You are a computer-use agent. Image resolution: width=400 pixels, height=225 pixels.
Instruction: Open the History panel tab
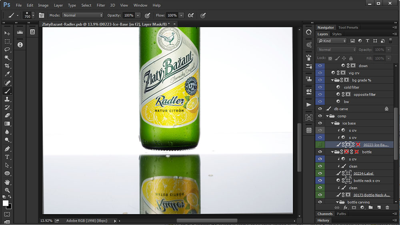323,221
